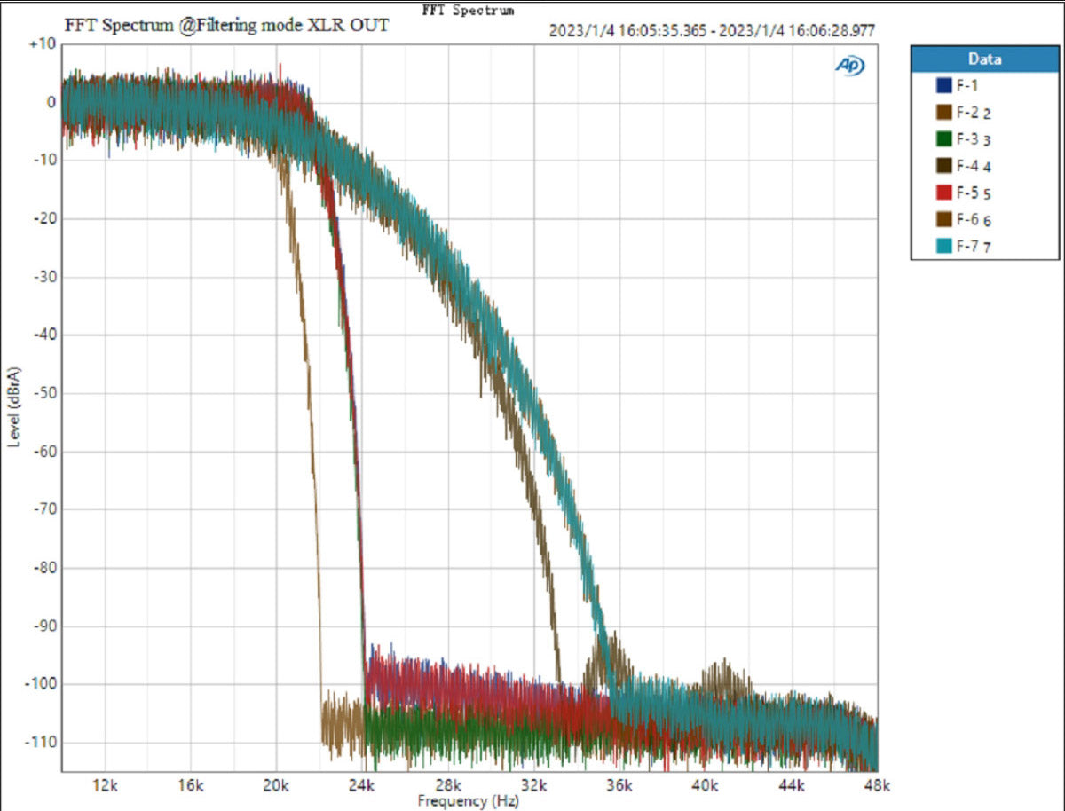Click the measurement timestamp above the graph
The image size is (1065, 811).
pyautogui.click(x=712, y=30)
